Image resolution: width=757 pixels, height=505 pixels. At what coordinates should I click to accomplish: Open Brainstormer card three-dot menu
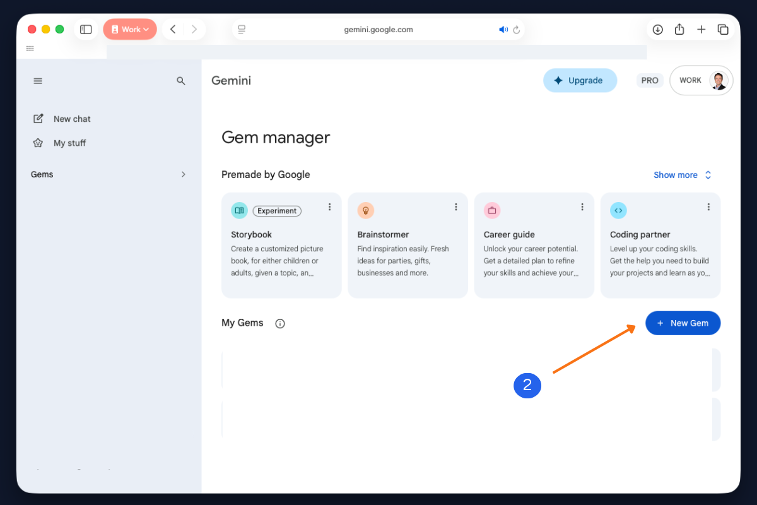455,207
